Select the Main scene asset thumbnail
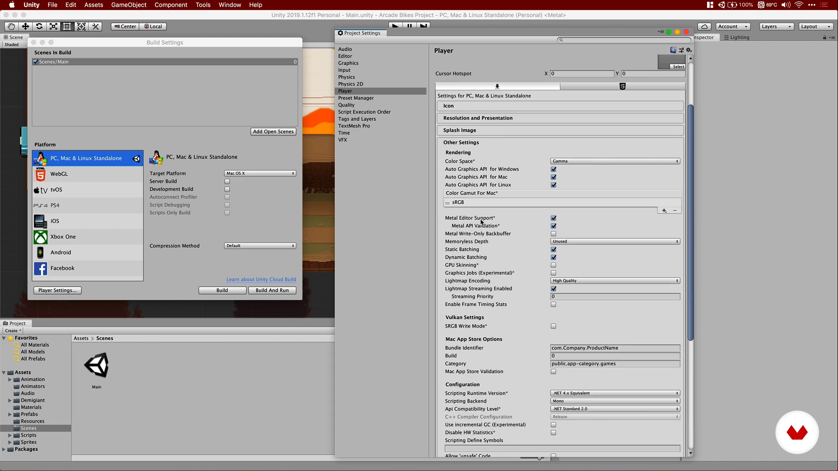The width and height of the screenshot is (838, 471). point(96,365)
